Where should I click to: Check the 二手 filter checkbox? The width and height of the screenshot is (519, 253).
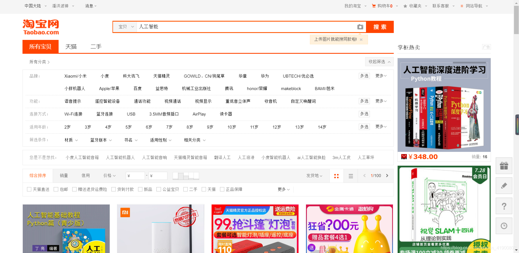point(185,189)
